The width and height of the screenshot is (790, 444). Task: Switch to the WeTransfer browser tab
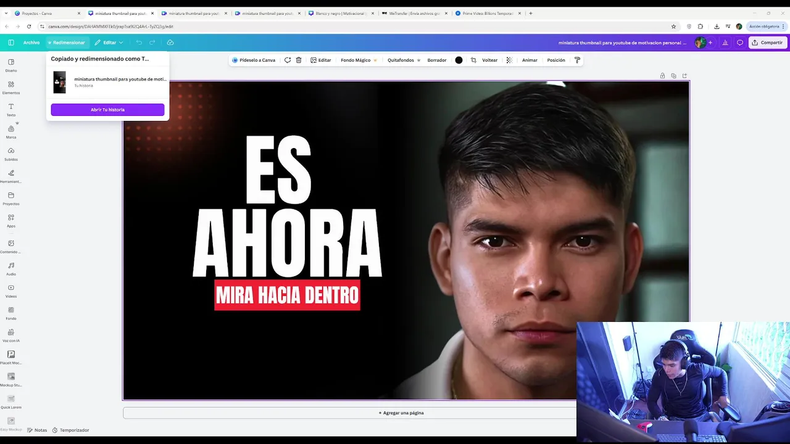(414, 13)
